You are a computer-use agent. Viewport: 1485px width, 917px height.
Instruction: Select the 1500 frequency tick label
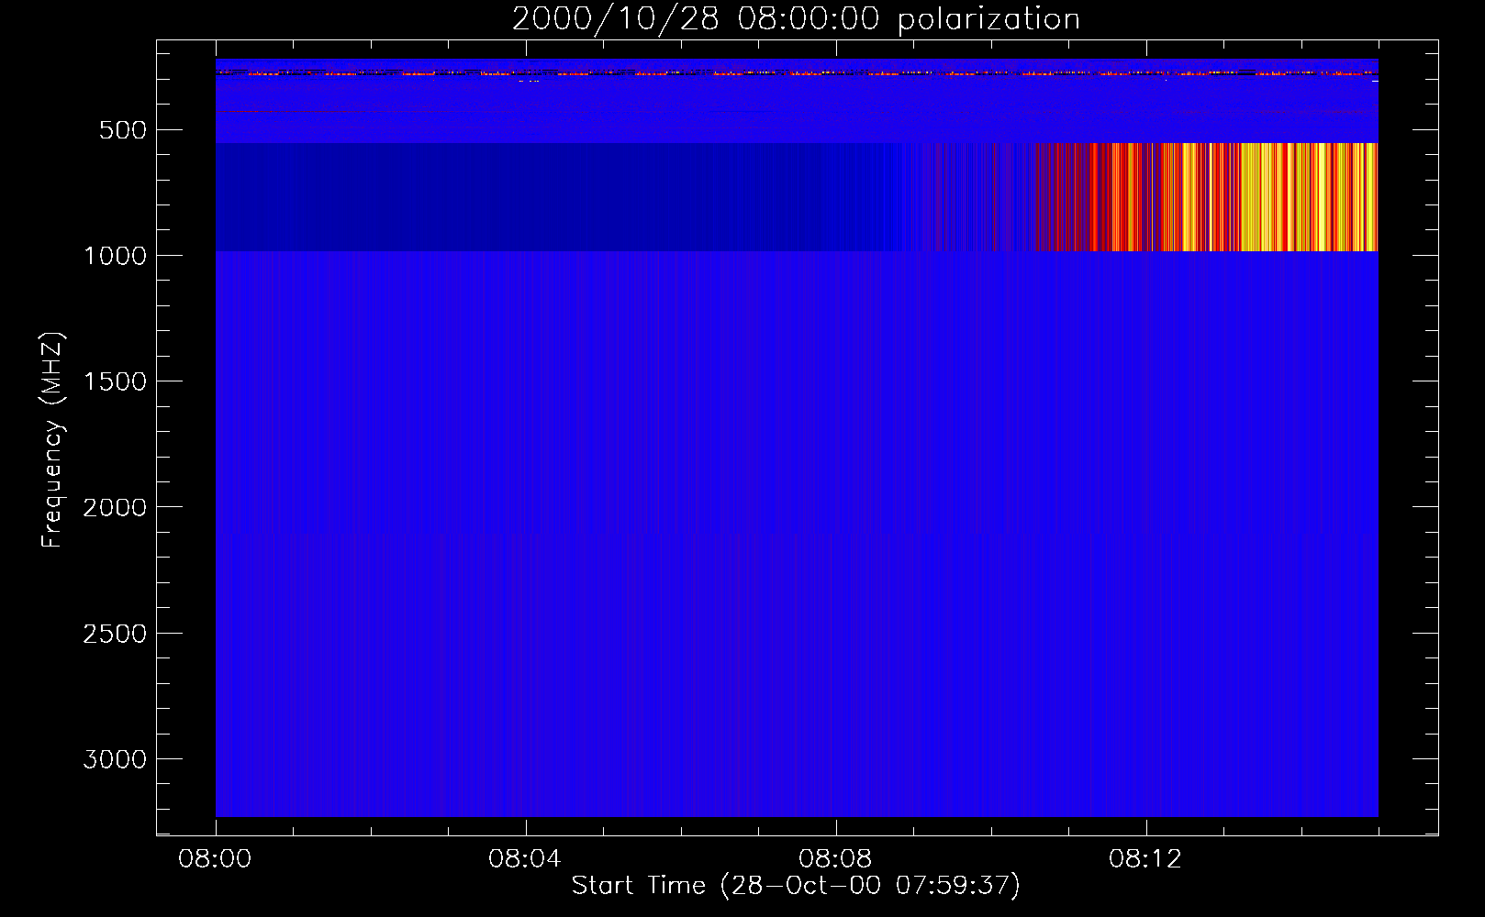pyautogui.click(x=115, y=381)
